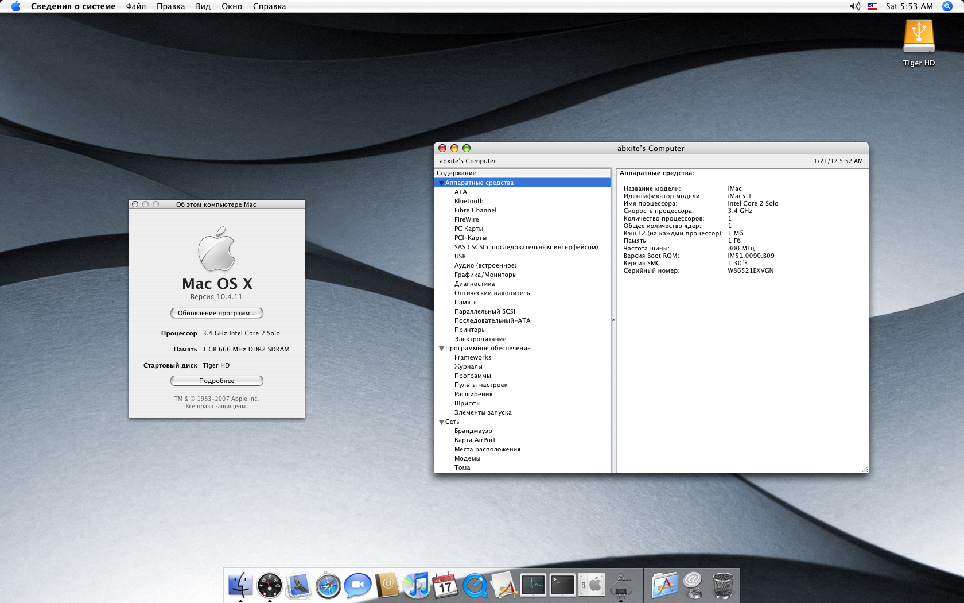This screenshot has height=603, width=964.
Task: Open Finder from the dock
Action: pyautogui.click(x=240, y=586)
